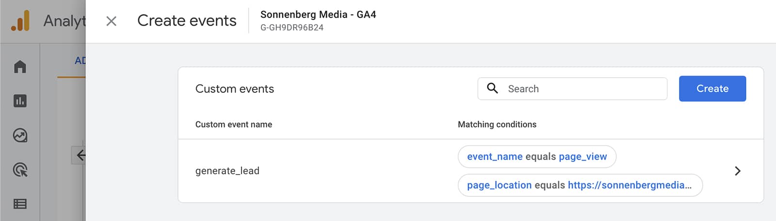Click the magnifier icon in Search box

[x=492, y=88]
